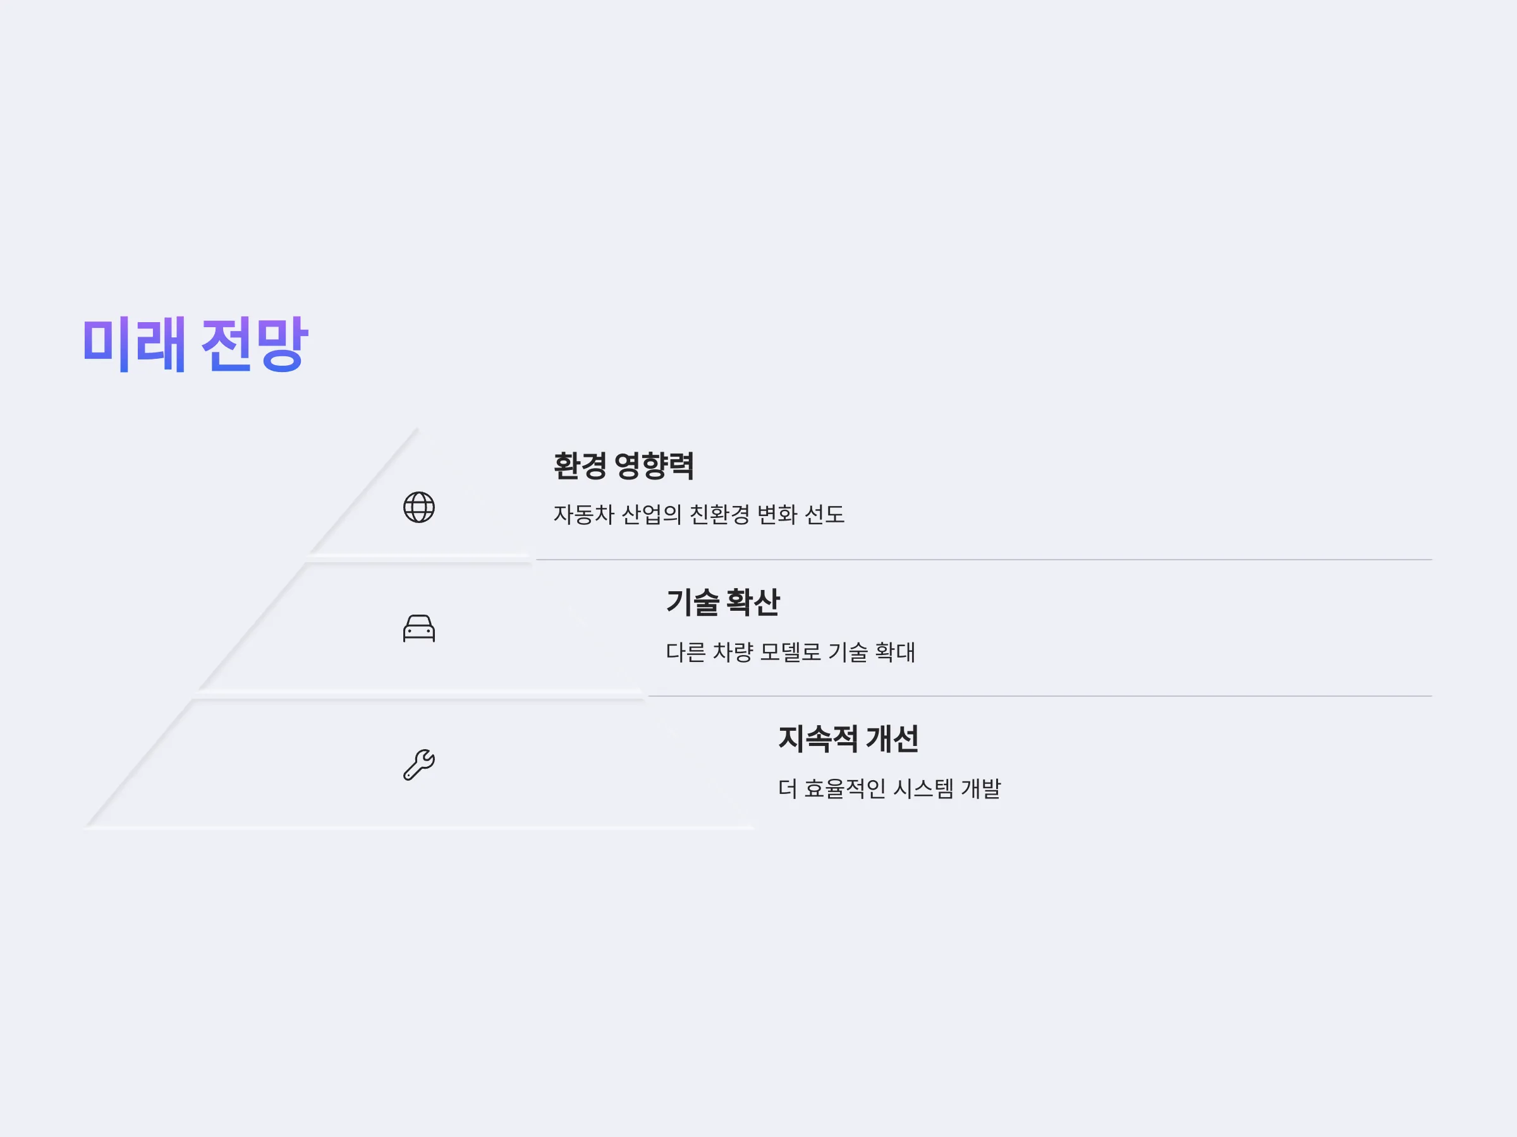Select the car icon in the middle tier
The width and height of the screenshot is (1517, 1137).
coord(419,629)
